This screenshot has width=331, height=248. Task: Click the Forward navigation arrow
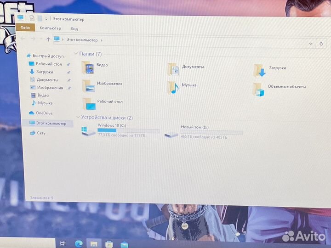coord(33,39)
